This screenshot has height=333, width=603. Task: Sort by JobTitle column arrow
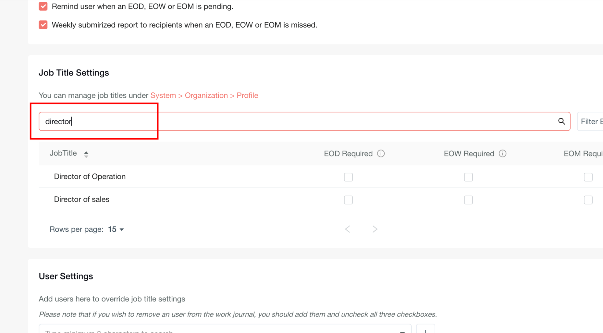click(86, 154)
